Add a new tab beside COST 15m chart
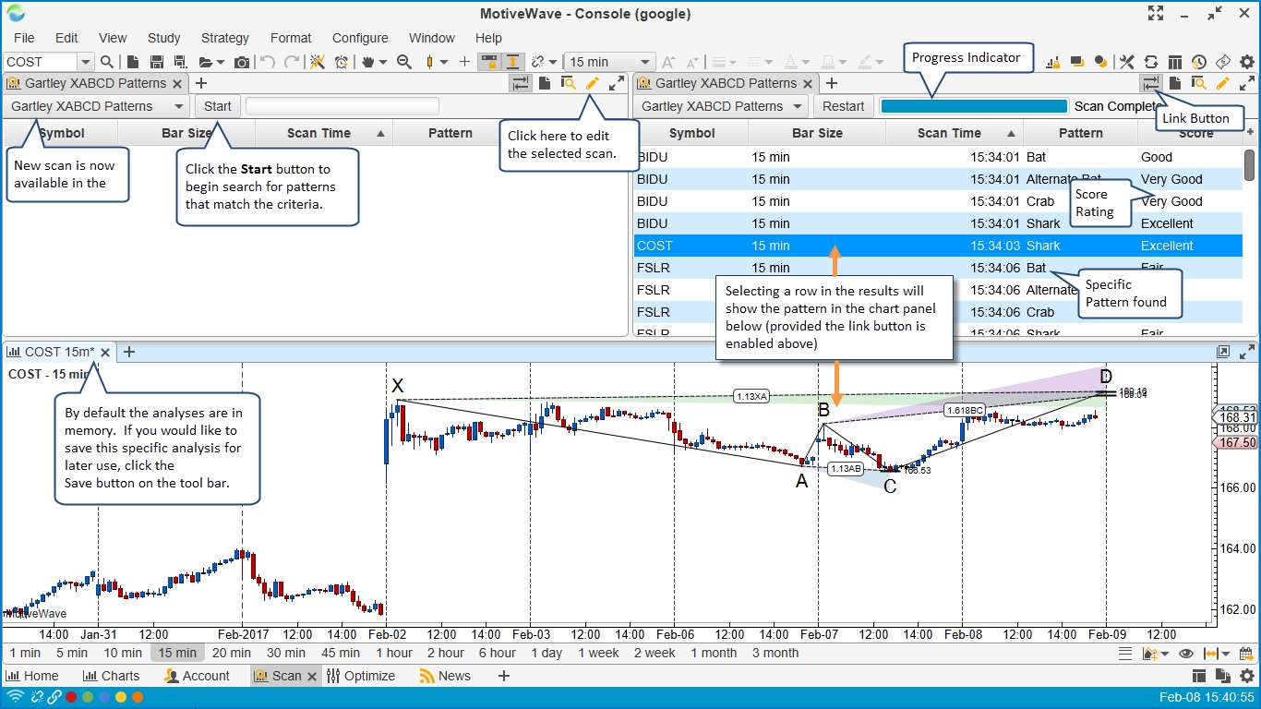 coord(129,352)
